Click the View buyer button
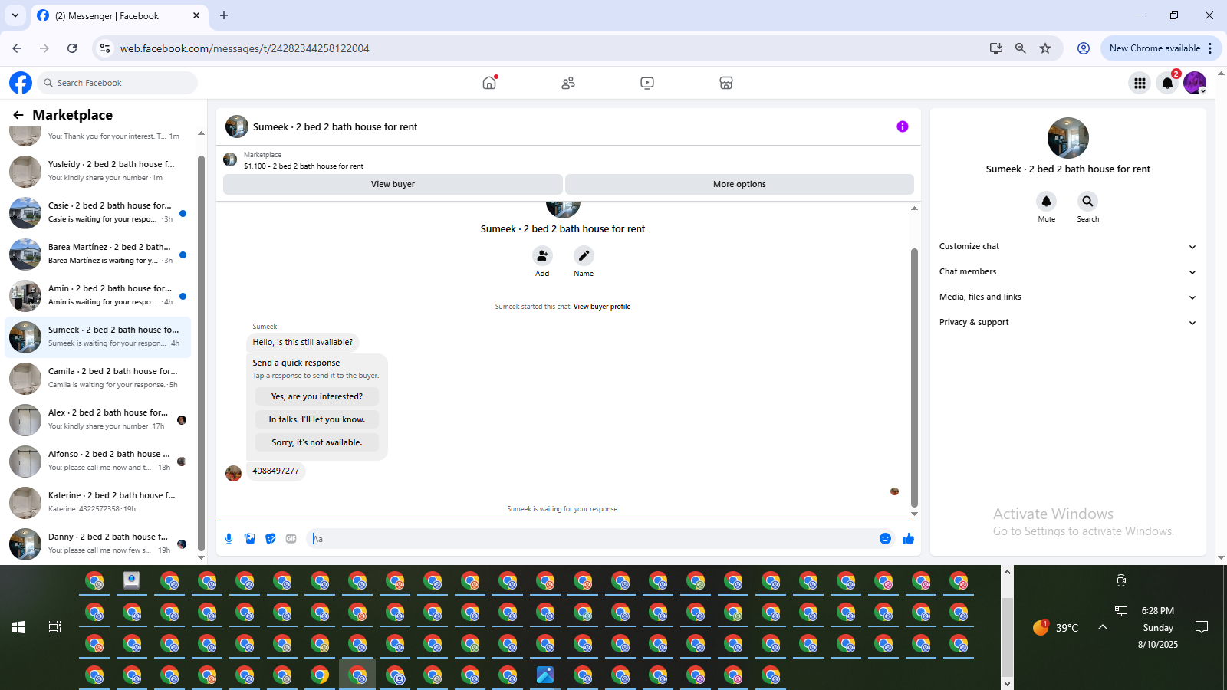The image size is (1227, 690). coord(393,184)
